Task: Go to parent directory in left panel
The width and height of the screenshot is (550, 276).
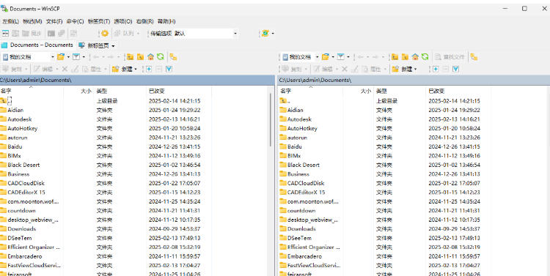Action: pyautogui.click(x=130, y=57)
